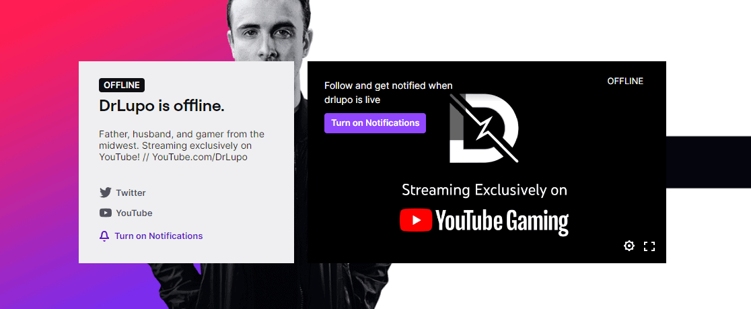Click Follow and get notified message
751x309 pixels.
[388, 93]
